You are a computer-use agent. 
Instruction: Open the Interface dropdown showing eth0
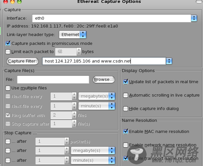click(x=194, y=18)
